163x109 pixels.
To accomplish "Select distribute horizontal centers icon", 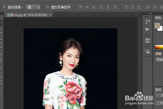I will (154, 7).
